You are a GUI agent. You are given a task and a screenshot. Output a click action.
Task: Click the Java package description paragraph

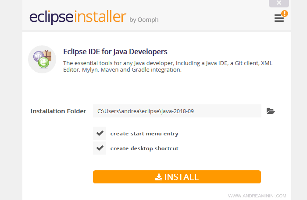click(x=168, y=66)
